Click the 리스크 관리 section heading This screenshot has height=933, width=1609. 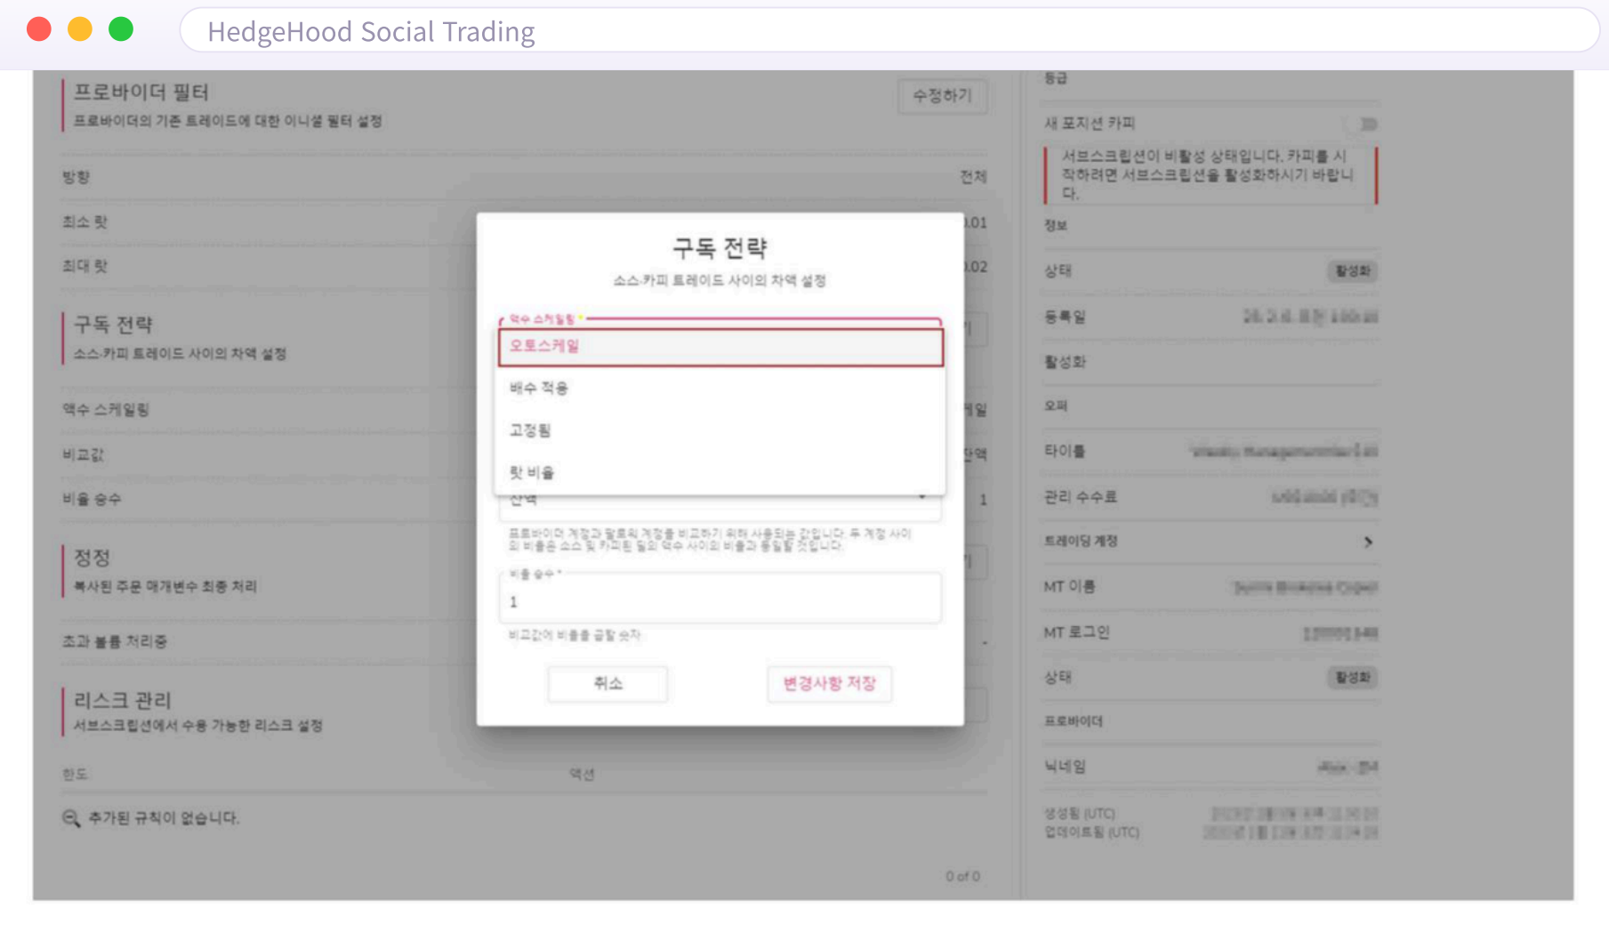[122, 701]
